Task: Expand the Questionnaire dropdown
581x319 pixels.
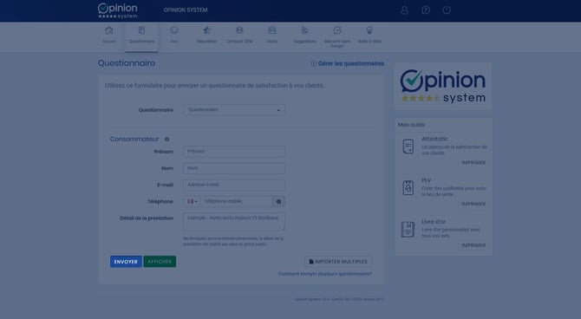Action: point(234,110)
